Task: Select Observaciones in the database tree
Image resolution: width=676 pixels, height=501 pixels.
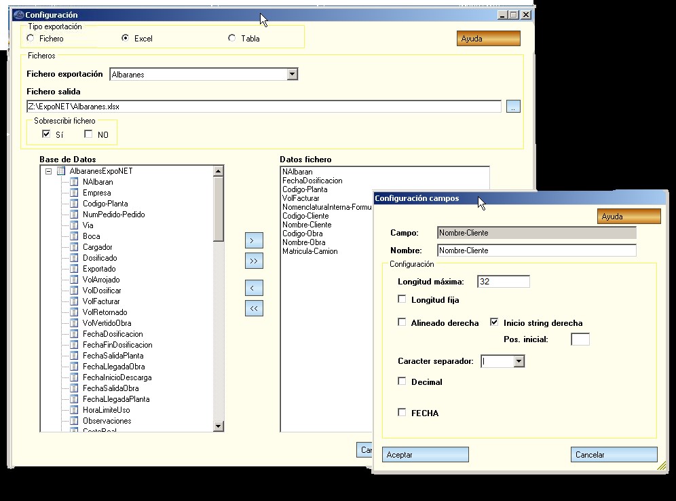Action: 107,421
